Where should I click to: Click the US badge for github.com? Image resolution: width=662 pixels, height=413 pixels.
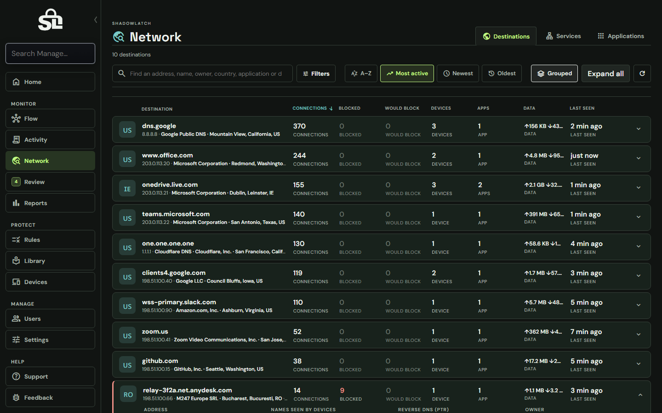(127, 365)
